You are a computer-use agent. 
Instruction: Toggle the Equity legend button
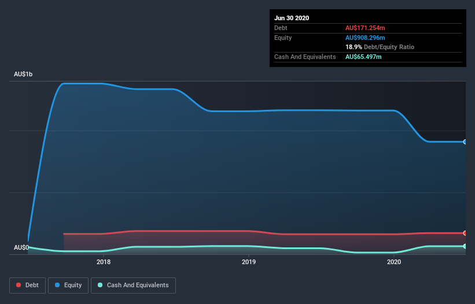(x=68, y=286)
